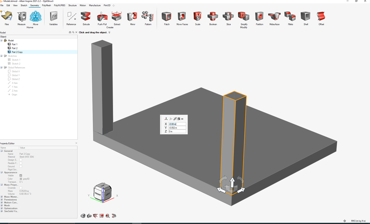Viewport: 370px width, 224px height.
Task: Start the Pattern tool
Action: (148, 16)
